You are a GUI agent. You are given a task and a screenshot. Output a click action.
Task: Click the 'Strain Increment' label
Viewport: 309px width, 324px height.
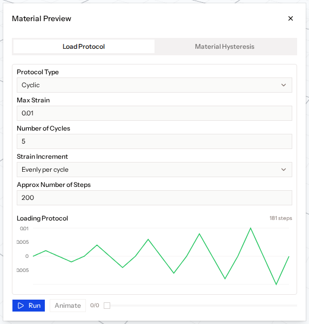point(42,157)
